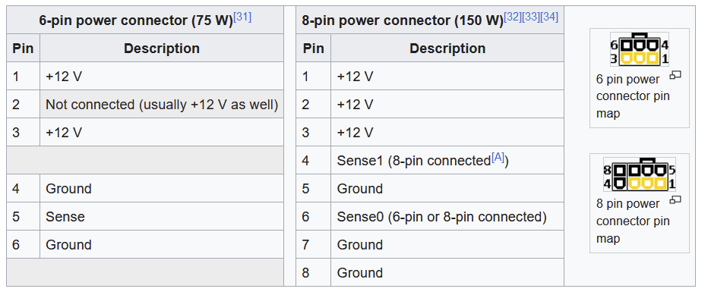708x295 pixels.
Task: Enlarge the 8 pin connector pin map icon
Action: coord(675,199)
